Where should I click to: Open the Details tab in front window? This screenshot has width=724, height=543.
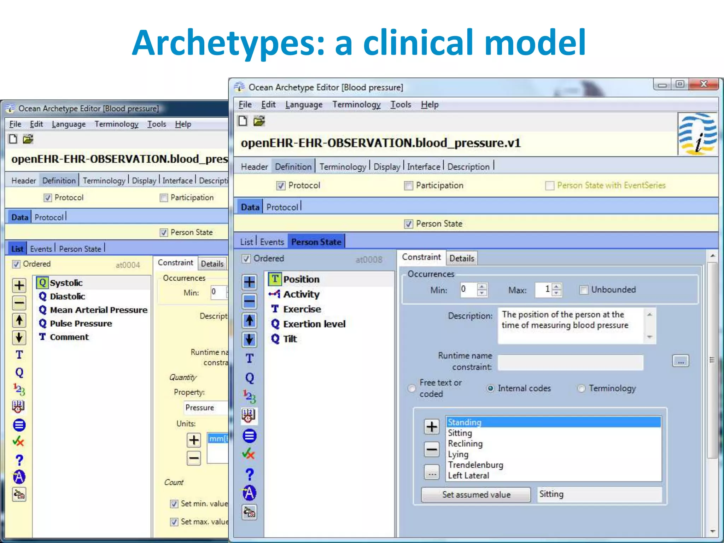click(462, 258)
